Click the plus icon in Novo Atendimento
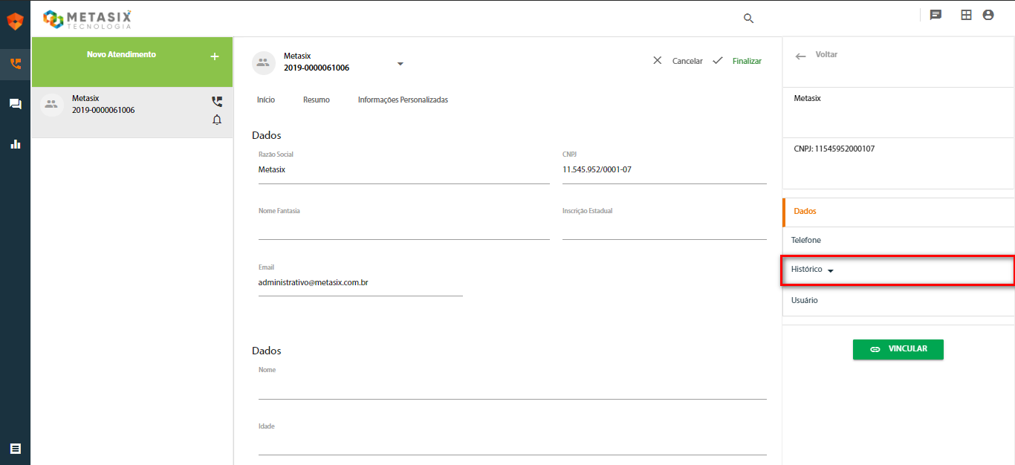This screenshot has width=1015, height=465. 215,56
